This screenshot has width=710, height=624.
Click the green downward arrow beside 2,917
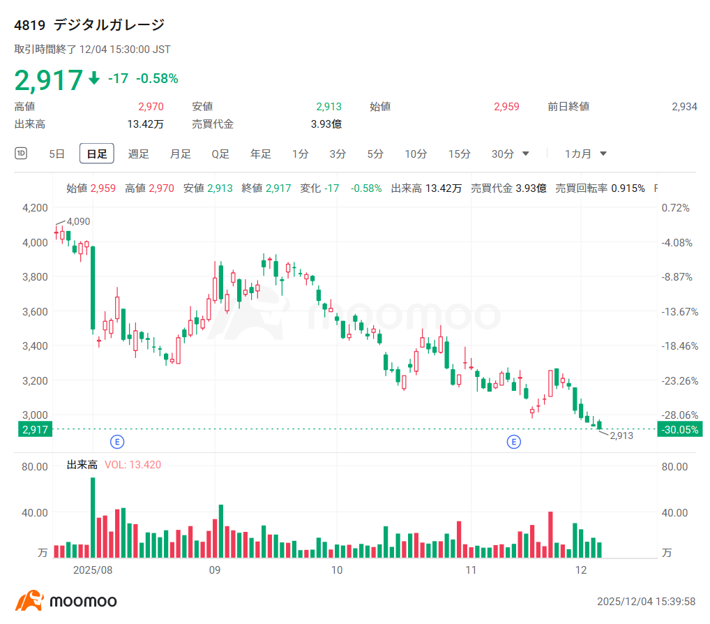click(x=95, y=79)
